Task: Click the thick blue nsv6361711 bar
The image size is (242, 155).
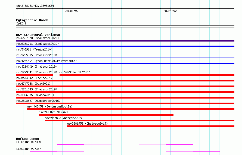Action: click(x=125, y=46)
